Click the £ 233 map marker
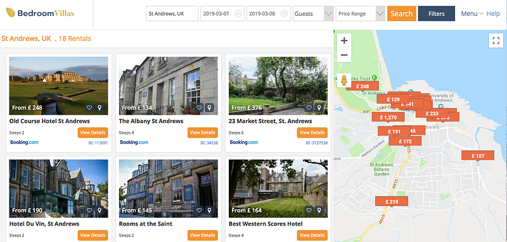This screenshot has width=507, height=242. tap(432, 113)
